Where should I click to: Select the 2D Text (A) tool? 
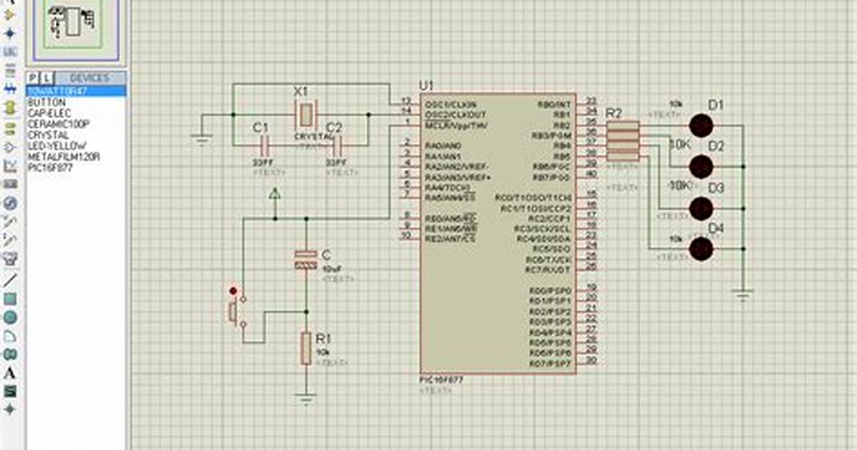coord(10,373)
